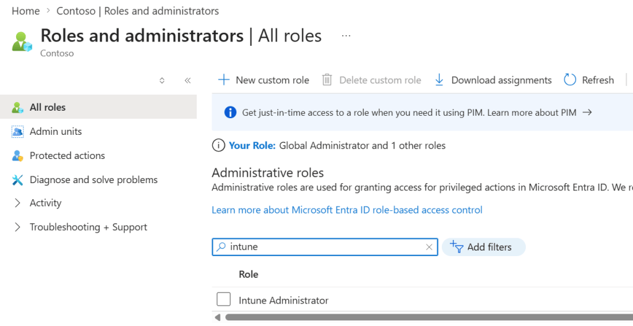Click the Diagnose and solve problems wrench icon
The image size is (633, 326).
click(17, 180)
